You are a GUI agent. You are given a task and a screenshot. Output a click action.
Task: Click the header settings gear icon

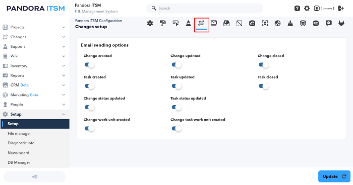[307, 9]
